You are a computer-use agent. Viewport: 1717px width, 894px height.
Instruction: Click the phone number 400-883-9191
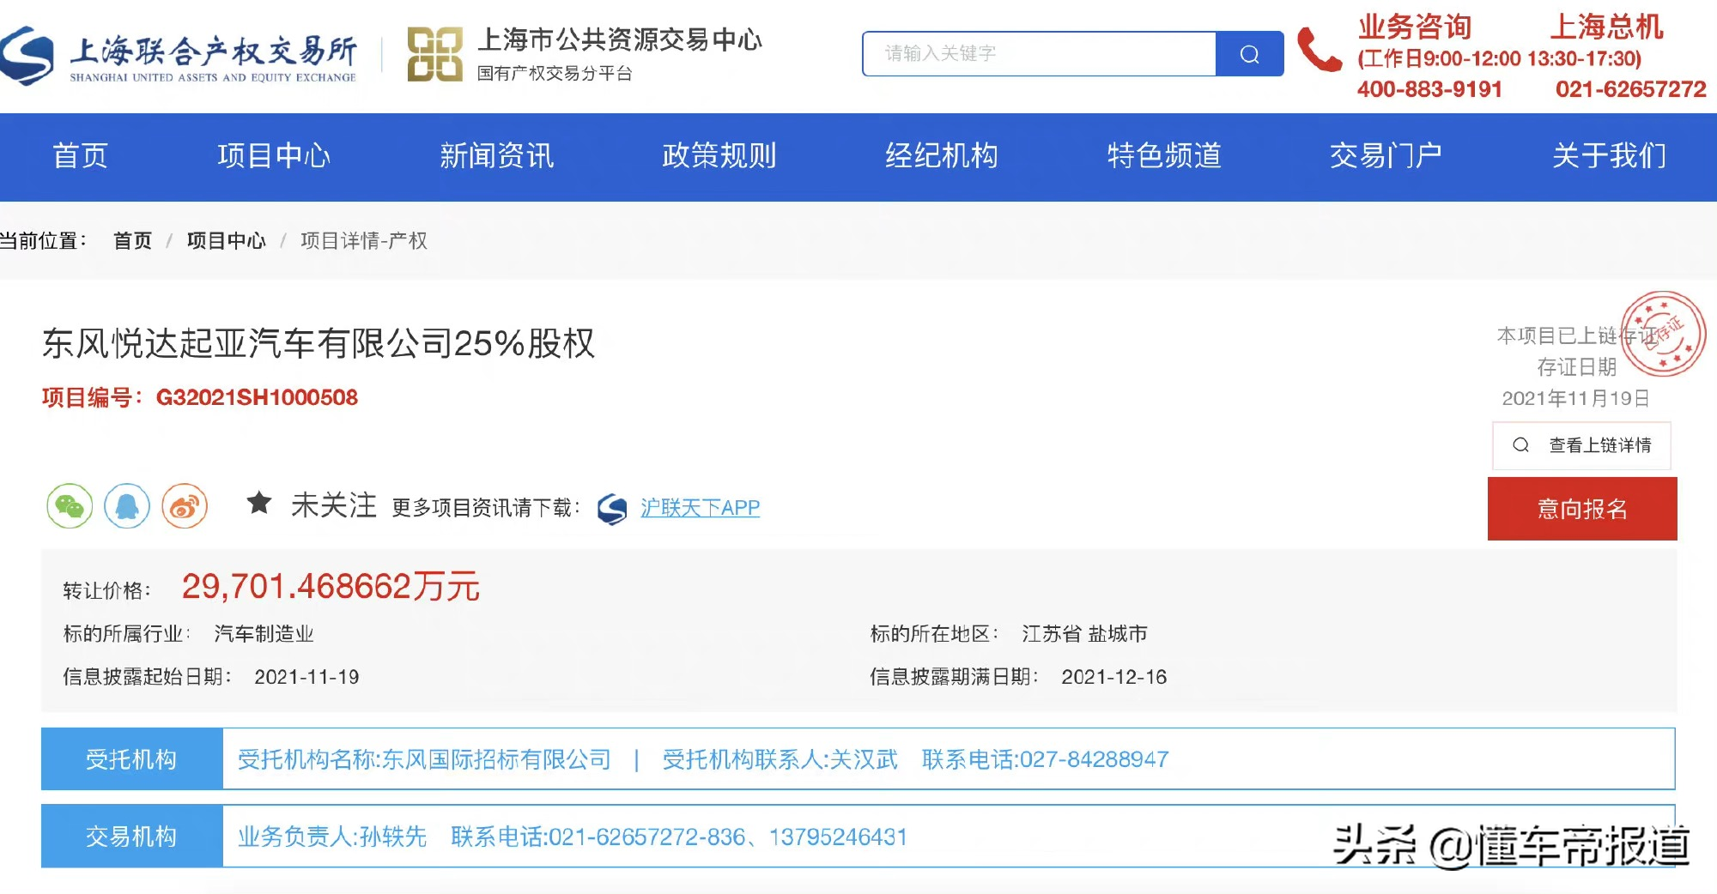(x=1429, y=89)
